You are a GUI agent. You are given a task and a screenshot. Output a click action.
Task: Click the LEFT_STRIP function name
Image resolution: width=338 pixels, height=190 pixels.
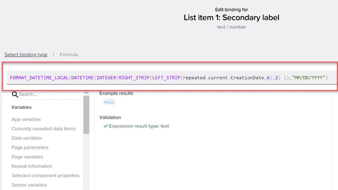coord(166,78)
